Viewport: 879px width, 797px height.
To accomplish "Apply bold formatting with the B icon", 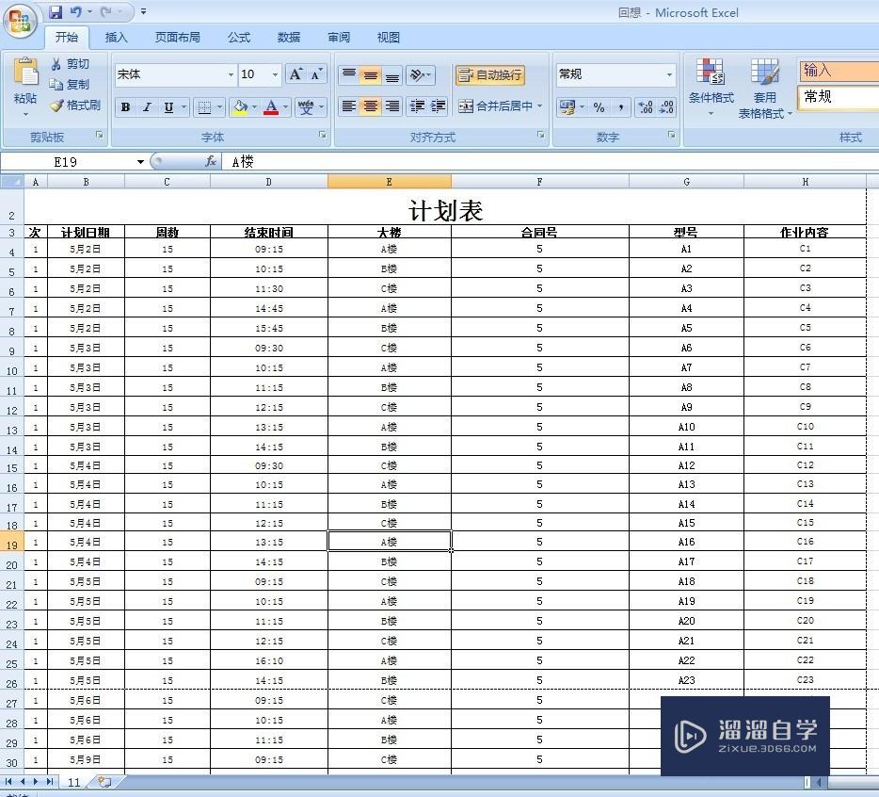I will coord(125,106).
